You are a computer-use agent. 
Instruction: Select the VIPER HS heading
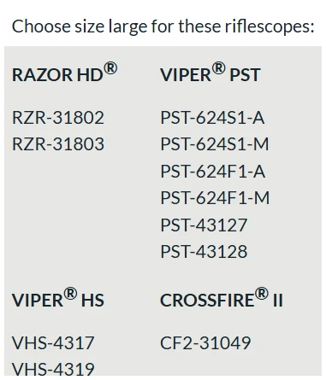pyautogui.click(x=58, y=298)
